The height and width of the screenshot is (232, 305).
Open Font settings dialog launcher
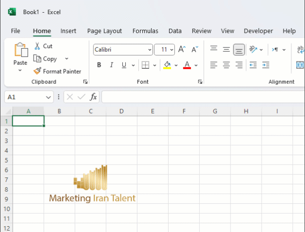click(x=200, y=82)
